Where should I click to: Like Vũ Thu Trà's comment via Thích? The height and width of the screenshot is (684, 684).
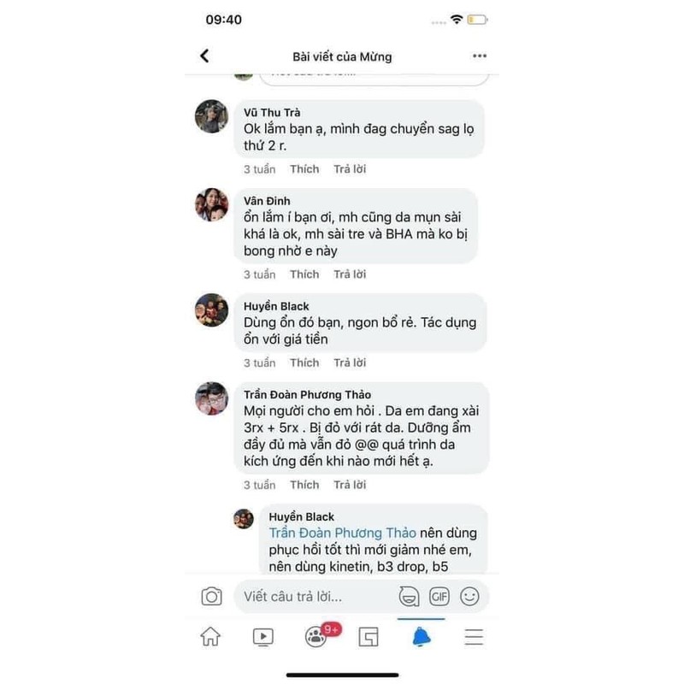coord(304,169)
